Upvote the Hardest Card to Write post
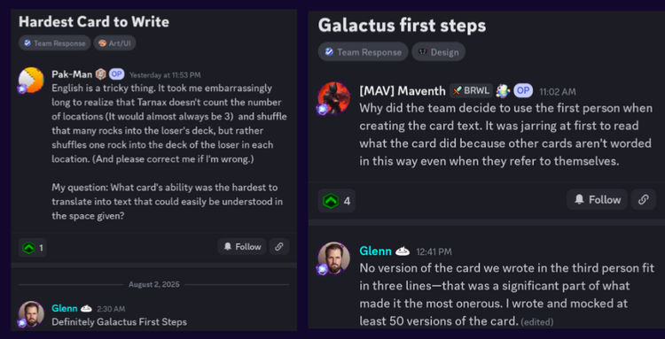 [x=33, y=248]
